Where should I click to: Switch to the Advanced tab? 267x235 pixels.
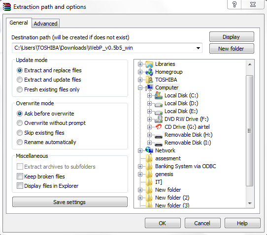(x=46, y=24)
